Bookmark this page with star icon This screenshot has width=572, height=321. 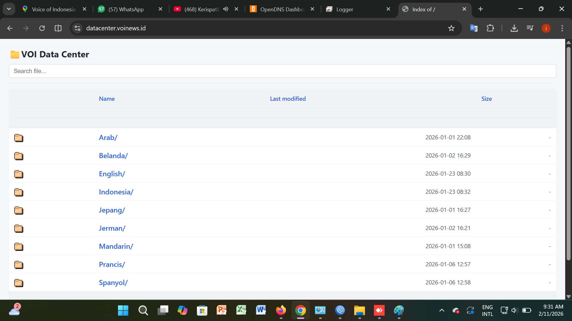pos(451,28)
